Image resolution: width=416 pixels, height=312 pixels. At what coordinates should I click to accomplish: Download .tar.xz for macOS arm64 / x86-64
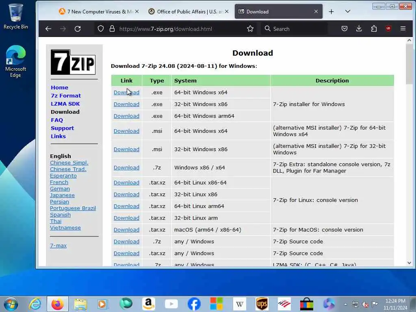pyautogui.click(x=126, y=230)
